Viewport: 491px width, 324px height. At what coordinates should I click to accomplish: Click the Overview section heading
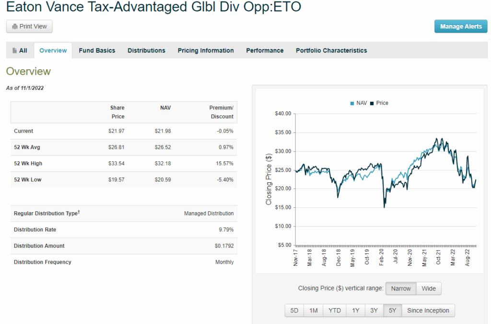coord(28,72)
